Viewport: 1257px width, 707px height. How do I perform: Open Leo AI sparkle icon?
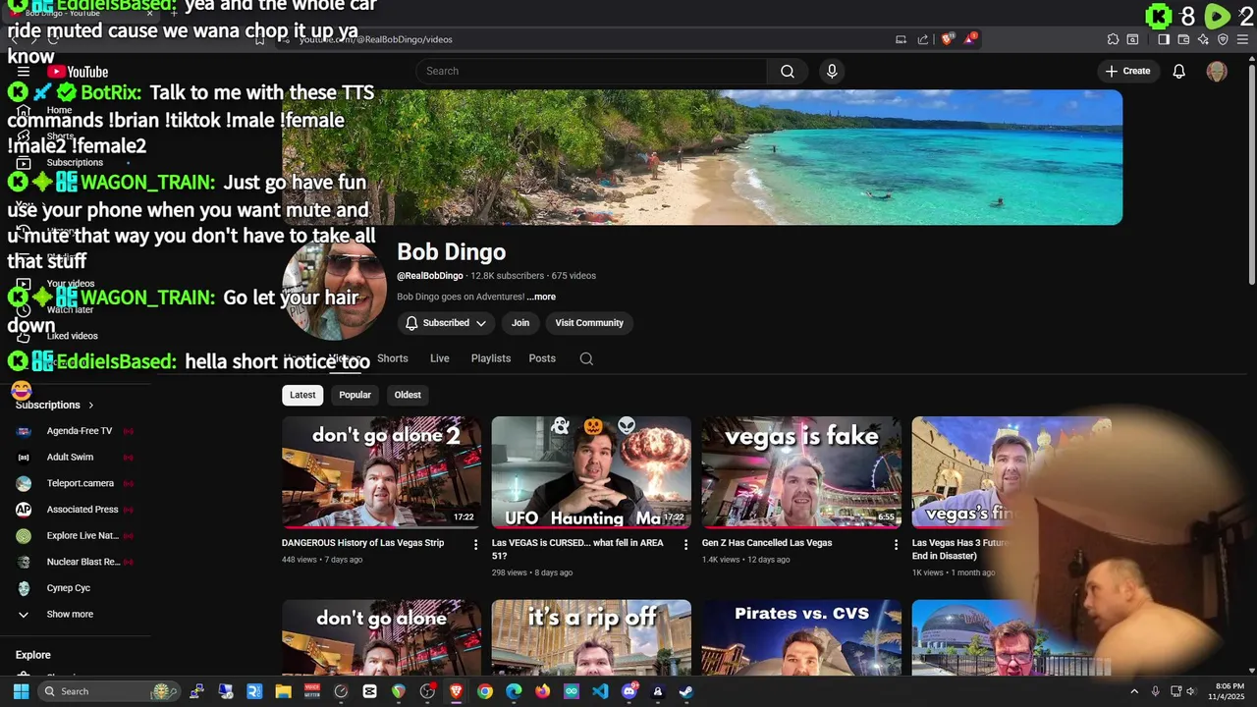tap(1203, 39)
